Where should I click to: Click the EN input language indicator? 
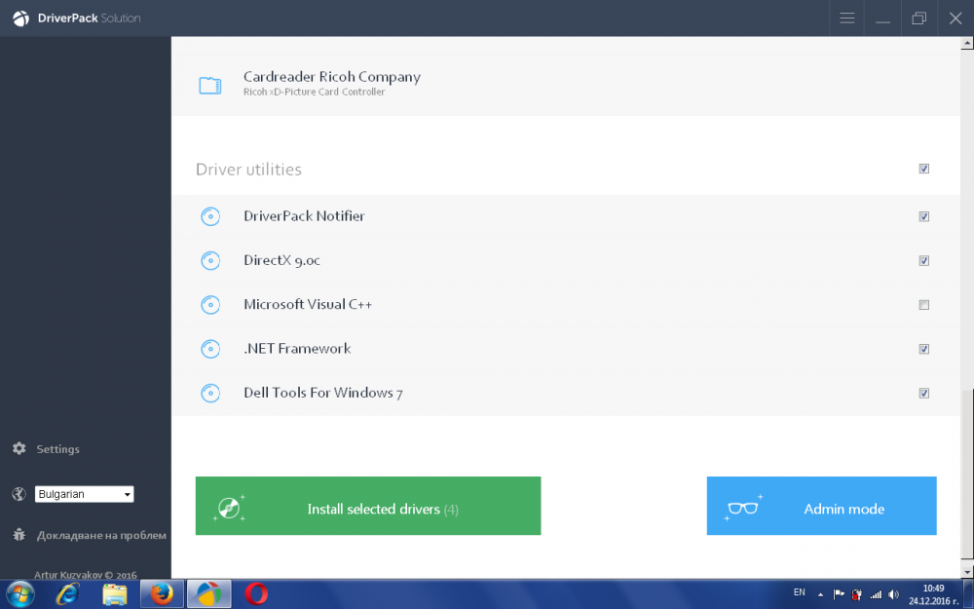point(800,592)
